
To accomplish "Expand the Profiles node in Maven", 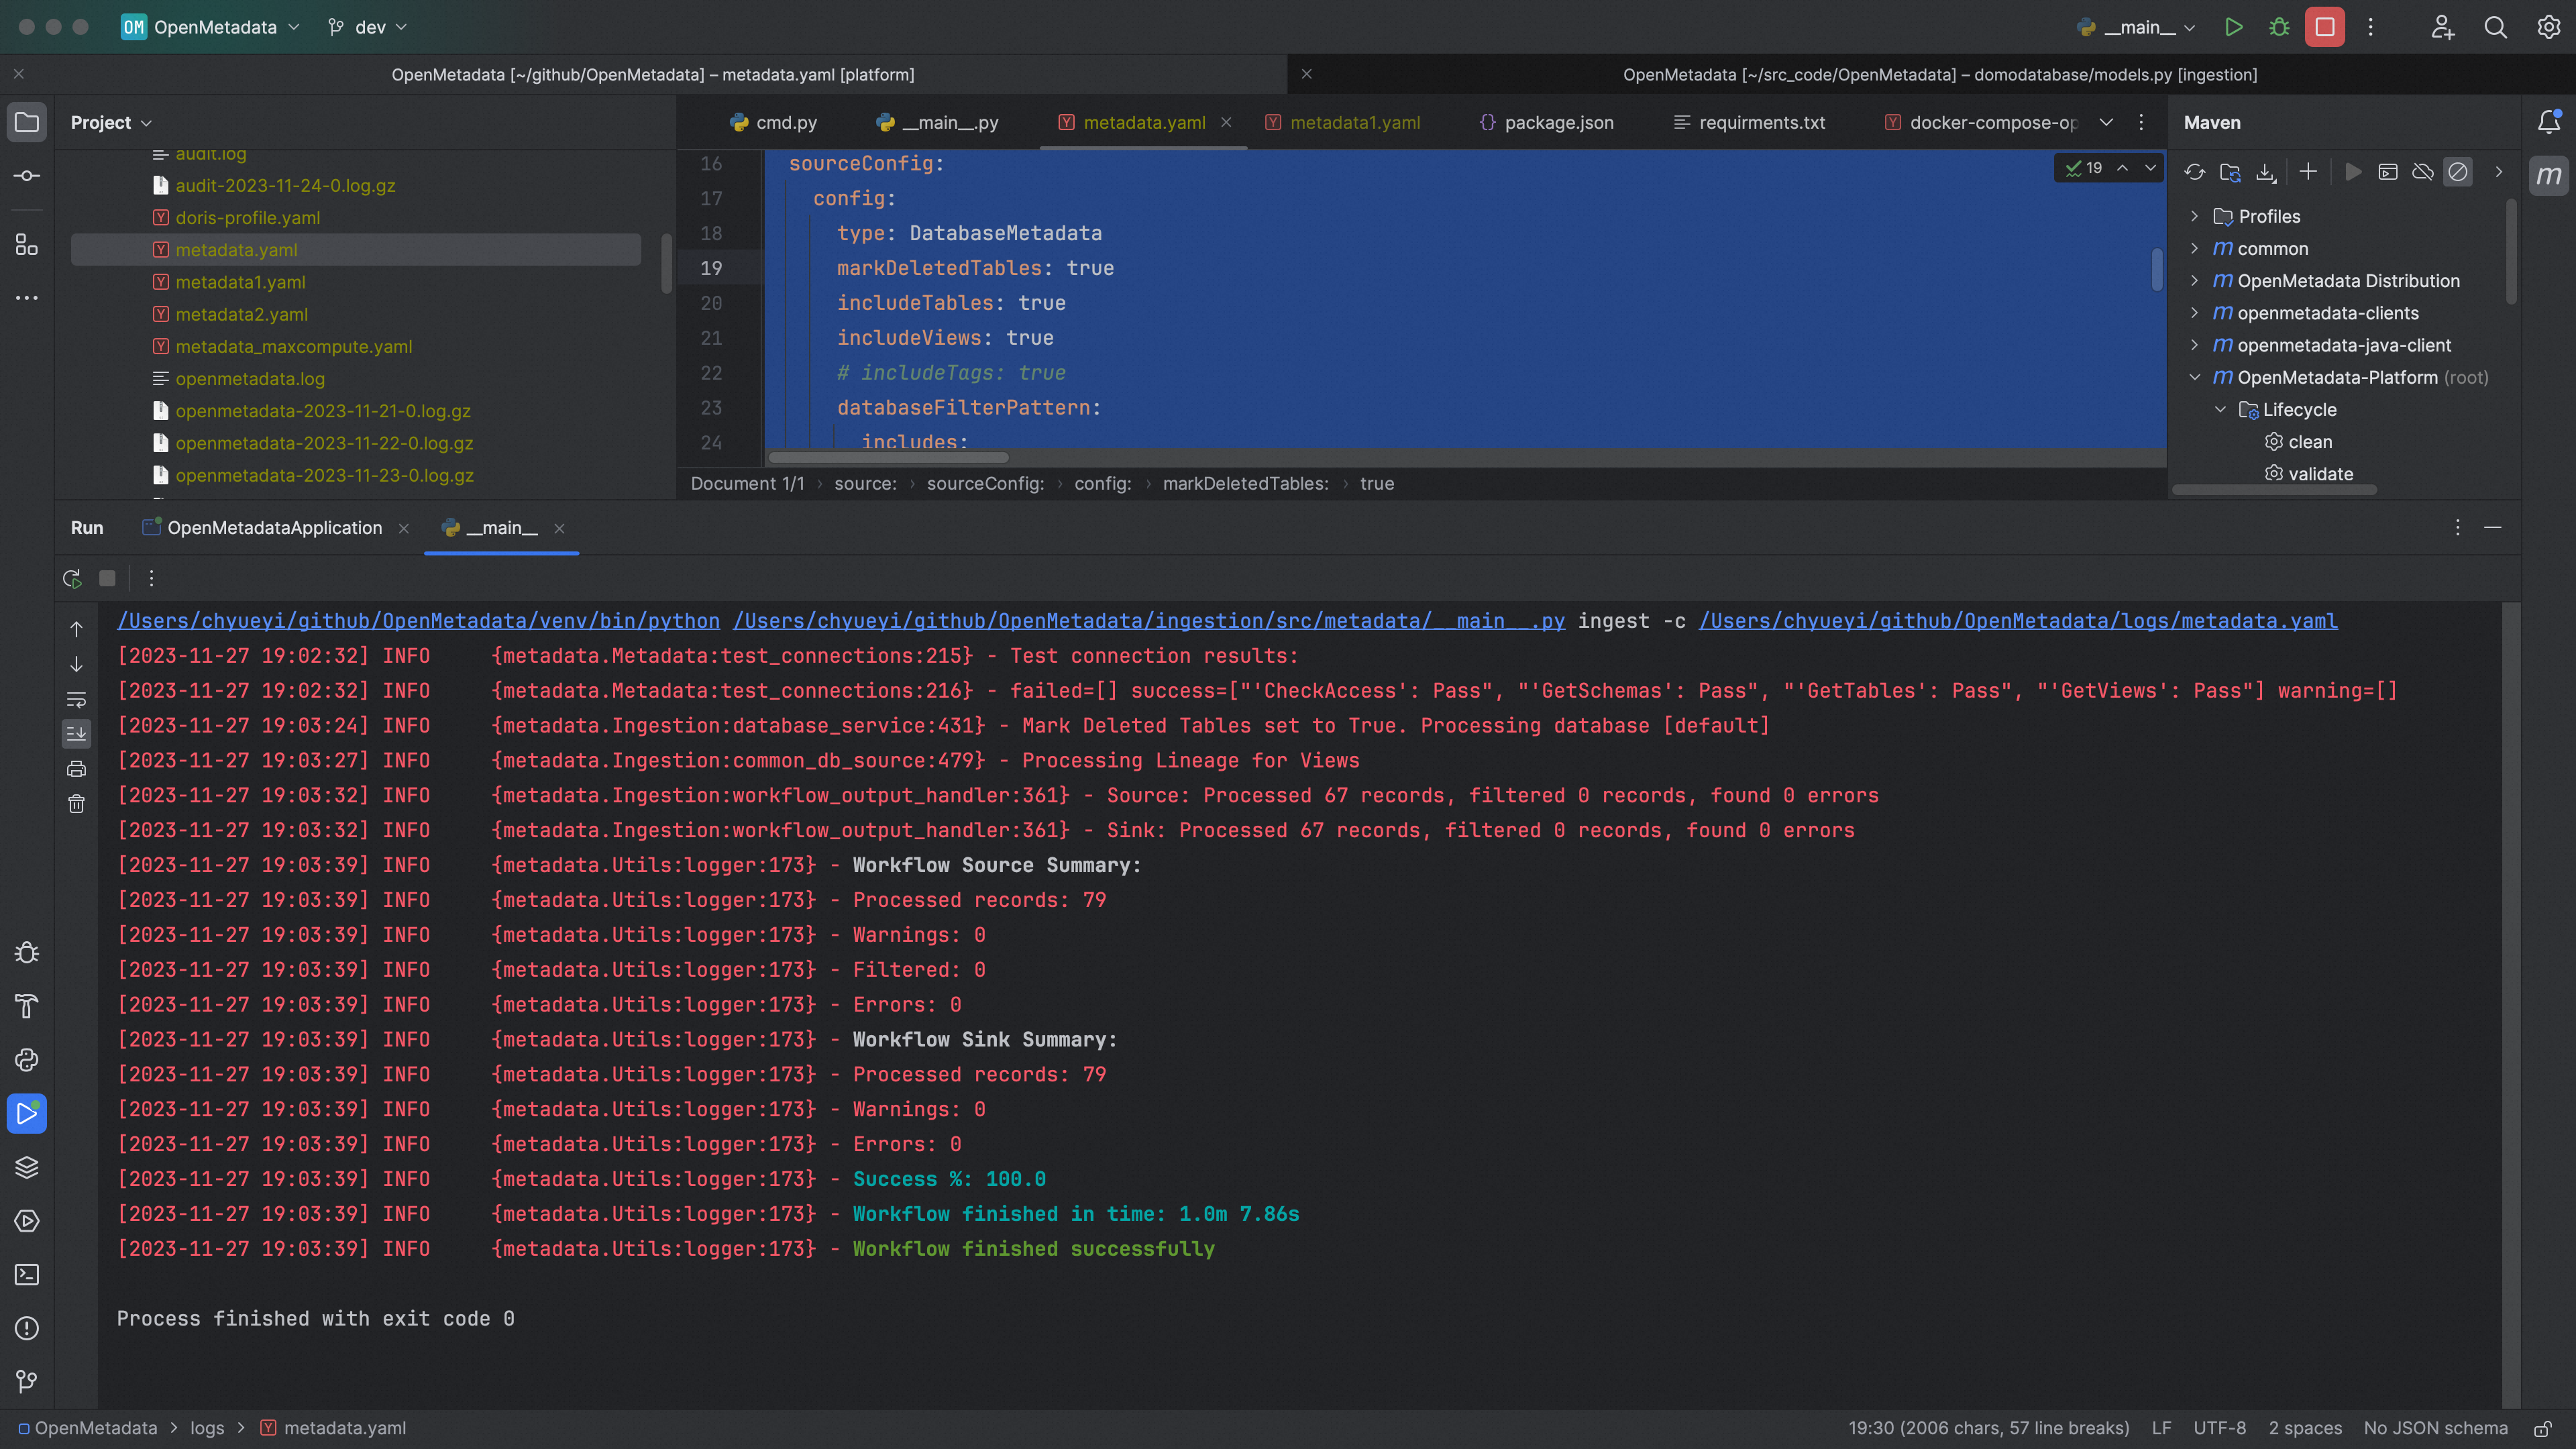I will [x=2194, y=216].
